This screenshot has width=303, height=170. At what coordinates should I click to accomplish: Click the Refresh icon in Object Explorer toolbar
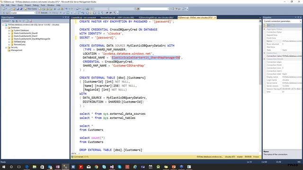pyautogui.click(x=27, y=21)
